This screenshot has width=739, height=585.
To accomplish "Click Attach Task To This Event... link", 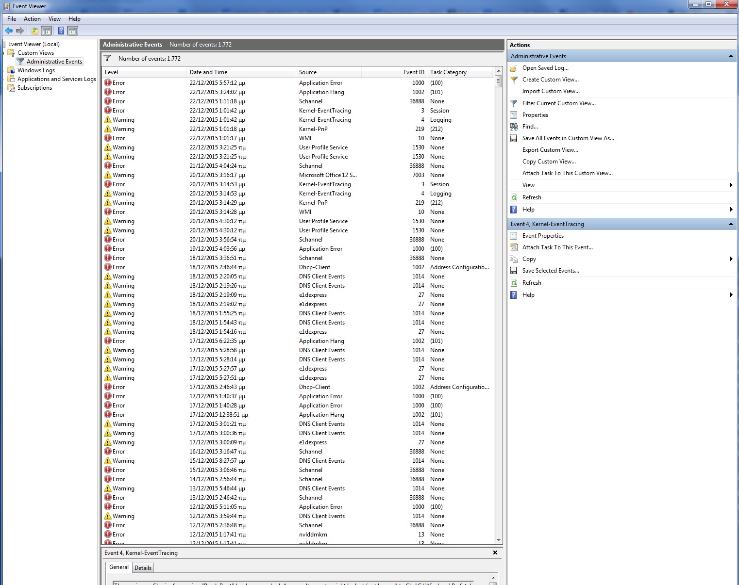I will pos(557,247).
